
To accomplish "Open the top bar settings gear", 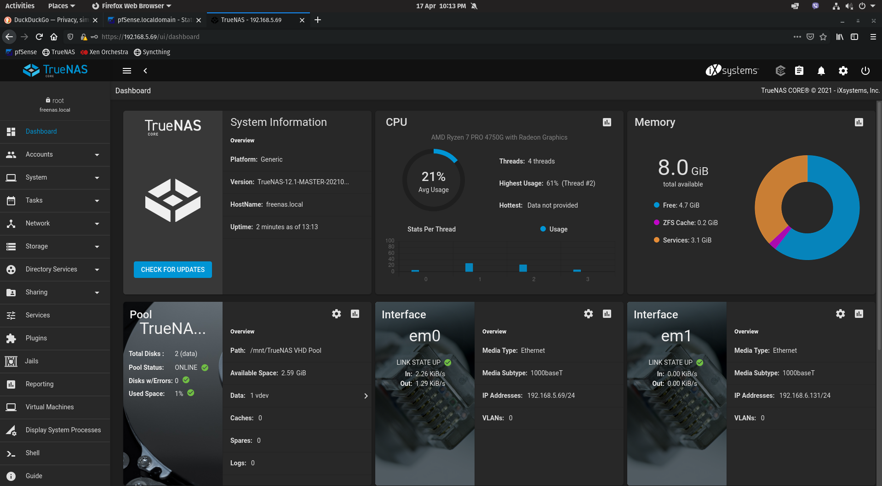I will tap(843, 71).
